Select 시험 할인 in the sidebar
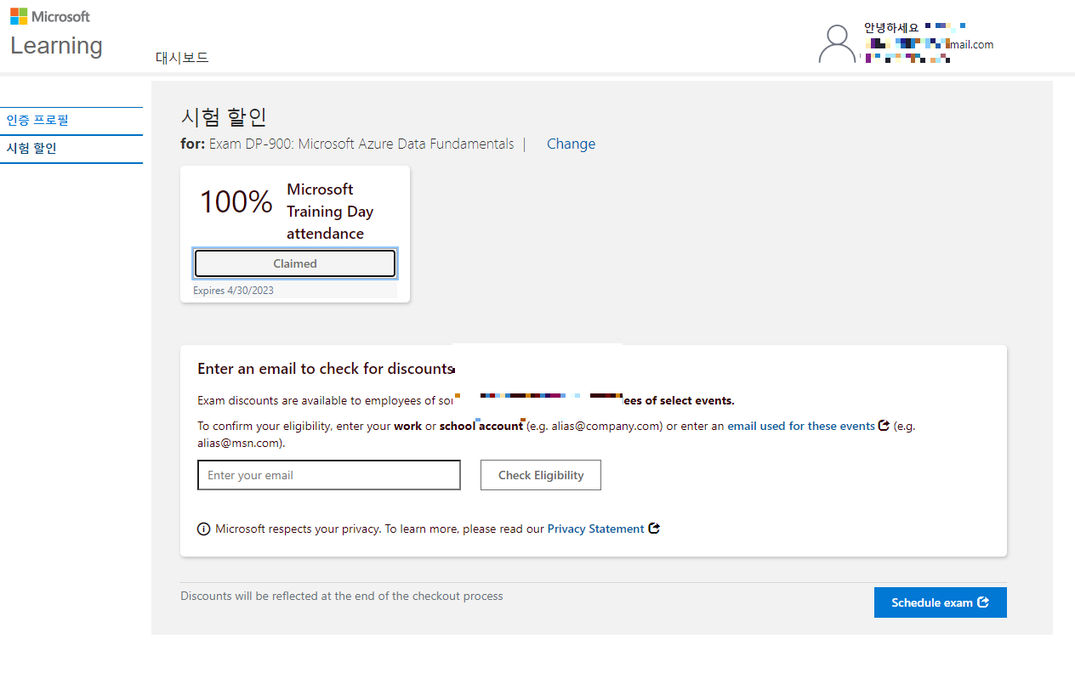This screenshot has width=1075, height=673. click(x=71, y=149)
